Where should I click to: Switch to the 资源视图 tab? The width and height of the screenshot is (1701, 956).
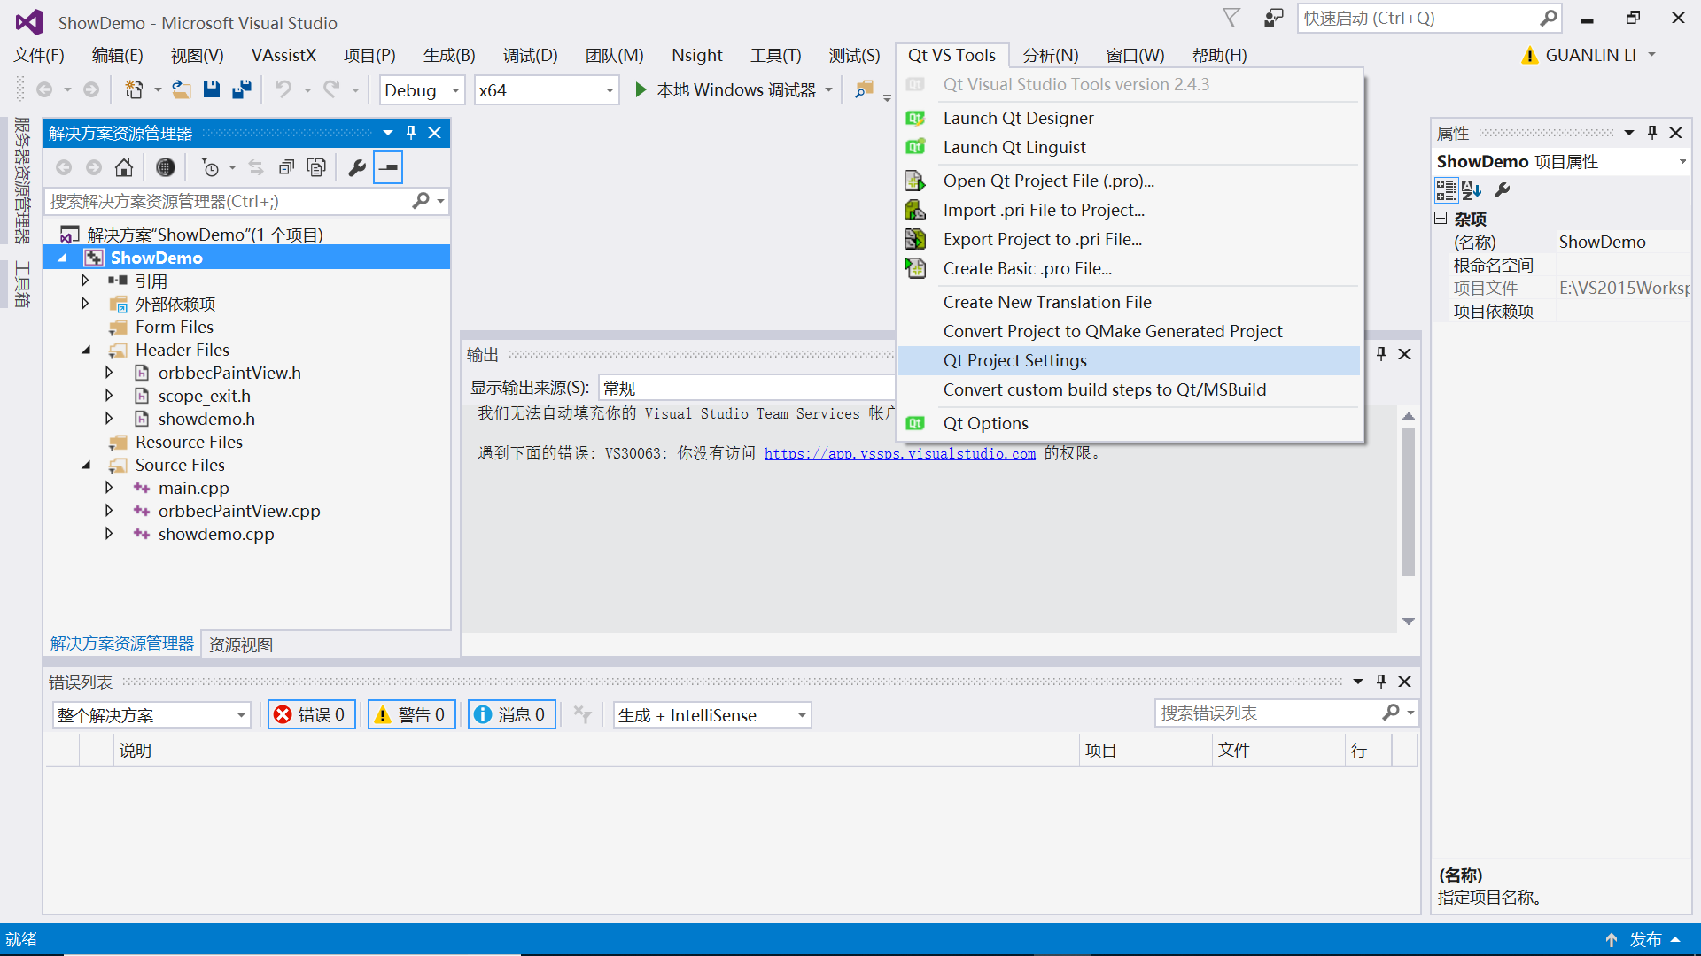click(x=239, y=644)
